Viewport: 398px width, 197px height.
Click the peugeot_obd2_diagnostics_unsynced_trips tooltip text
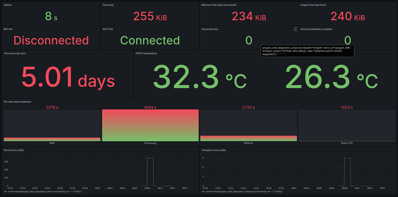click(307, 51)
